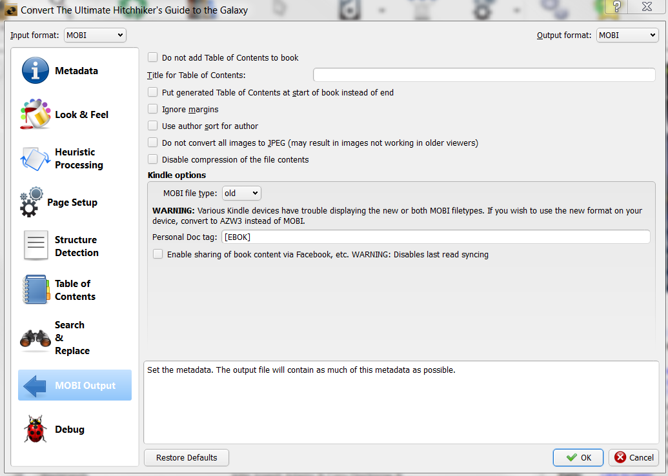Click the Restore Defaults button
The image size is (668, 476).
coord(187,458)
